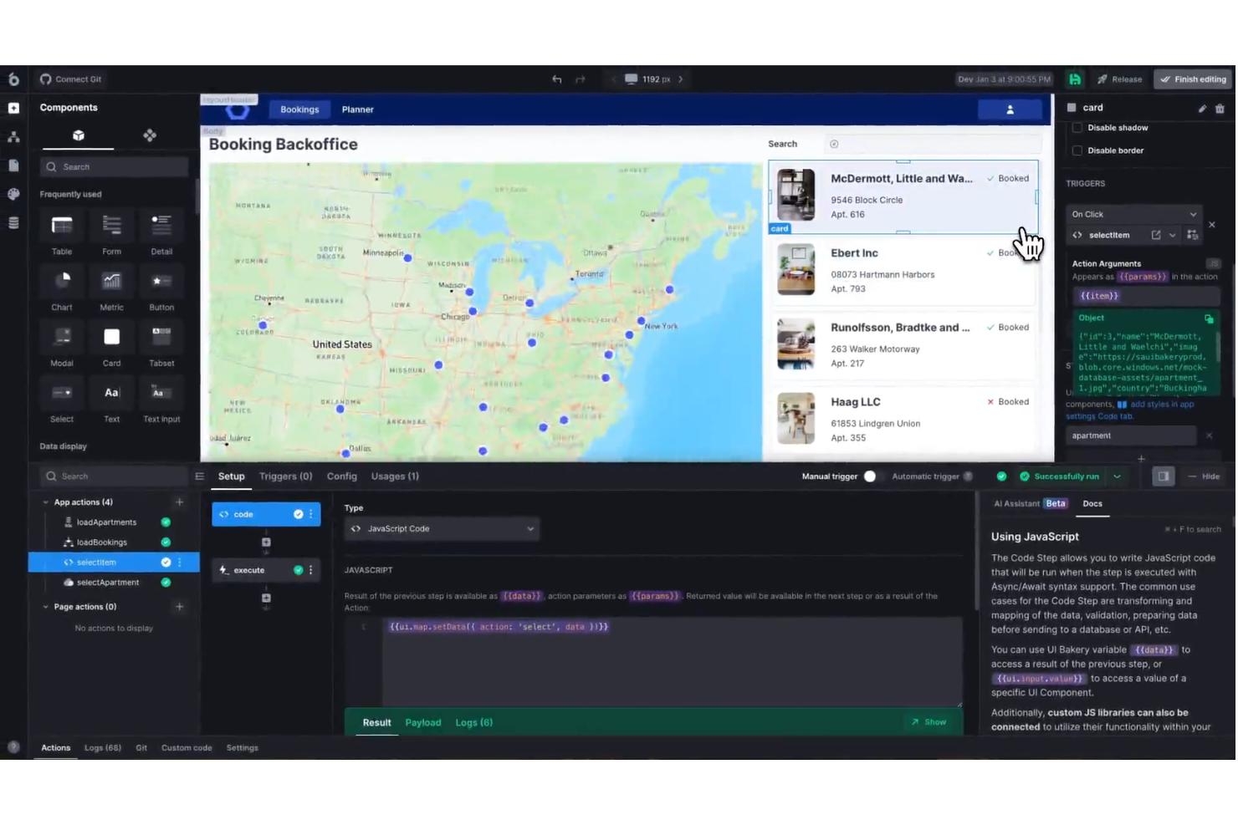Enable the Disable shadow checkbox
The height and width of the screenshot is (825, 1238).
pos(1077,127)
